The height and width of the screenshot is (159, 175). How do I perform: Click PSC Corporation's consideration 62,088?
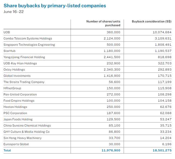[166, 113]
